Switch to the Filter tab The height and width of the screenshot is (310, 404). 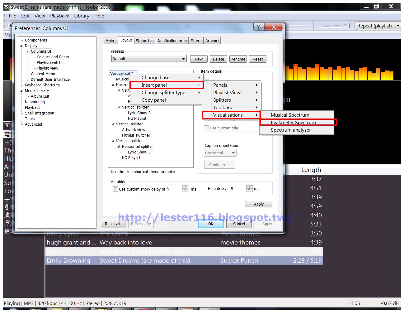[195, 41]
